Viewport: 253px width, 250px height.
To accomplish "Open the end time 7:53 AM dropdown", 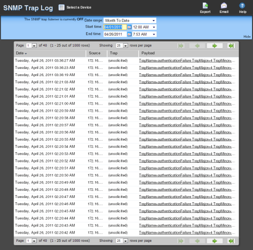I will click(x=144, y=34).
